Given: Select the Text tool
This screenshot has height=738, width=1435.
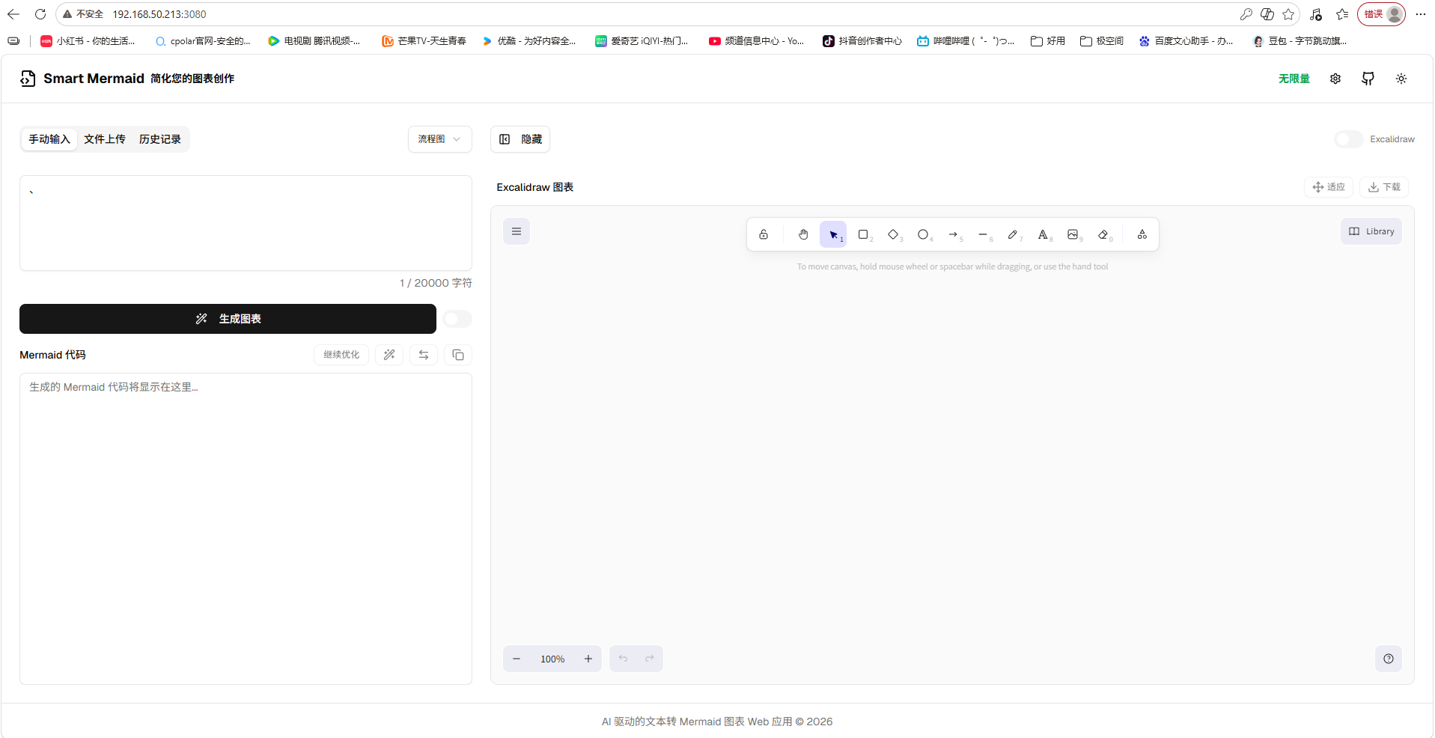Looking at the screenshot, I should tap(1043, 234).
